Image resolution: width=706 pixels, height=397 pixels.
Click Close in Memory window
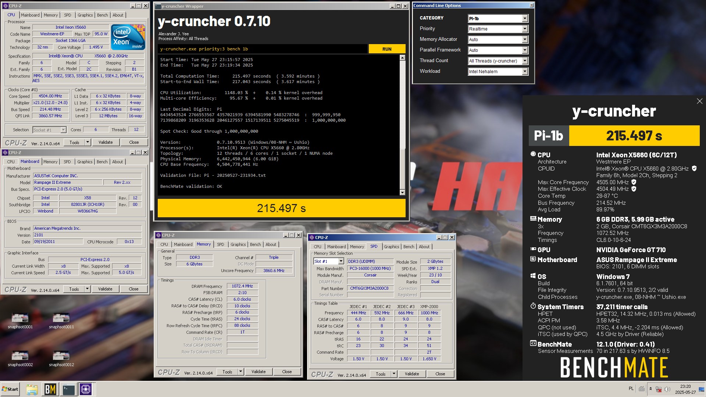pyautogui.click(x=287, y=372)
